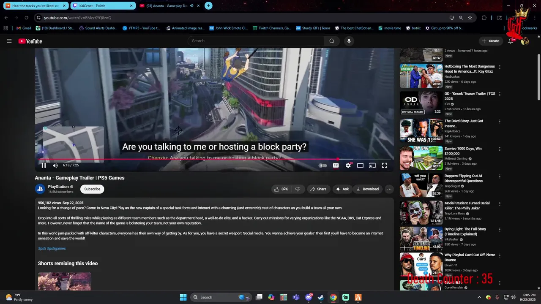Image resolution: width=541 pixels, height=304 pixels.
Task: Open the Chrome apps grid icon
Action: (5, 28)
